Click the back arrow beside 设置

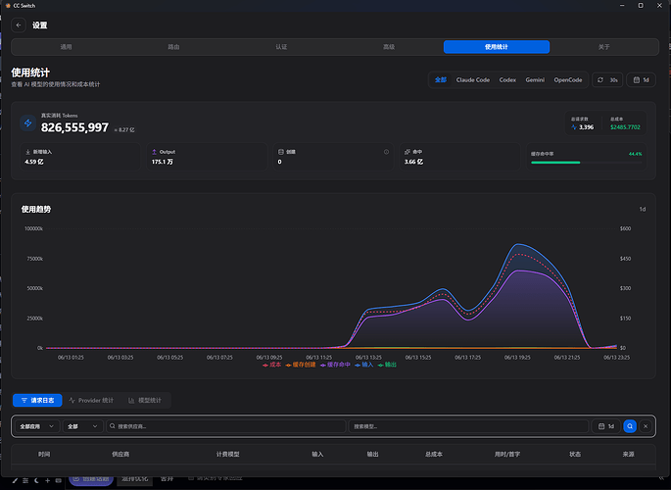click(19, 25)
